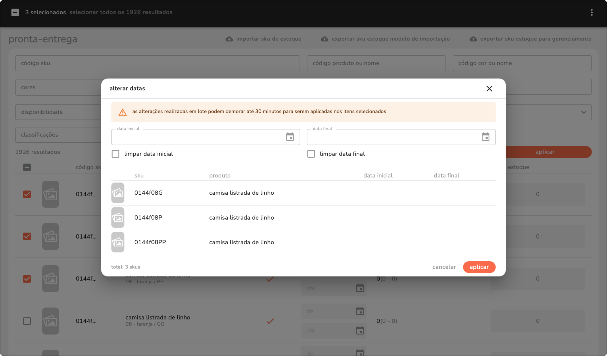This screenshot has width=607, height=356.
Task: Close the alterar datas dialog
Action: click(x=489, y=89)
